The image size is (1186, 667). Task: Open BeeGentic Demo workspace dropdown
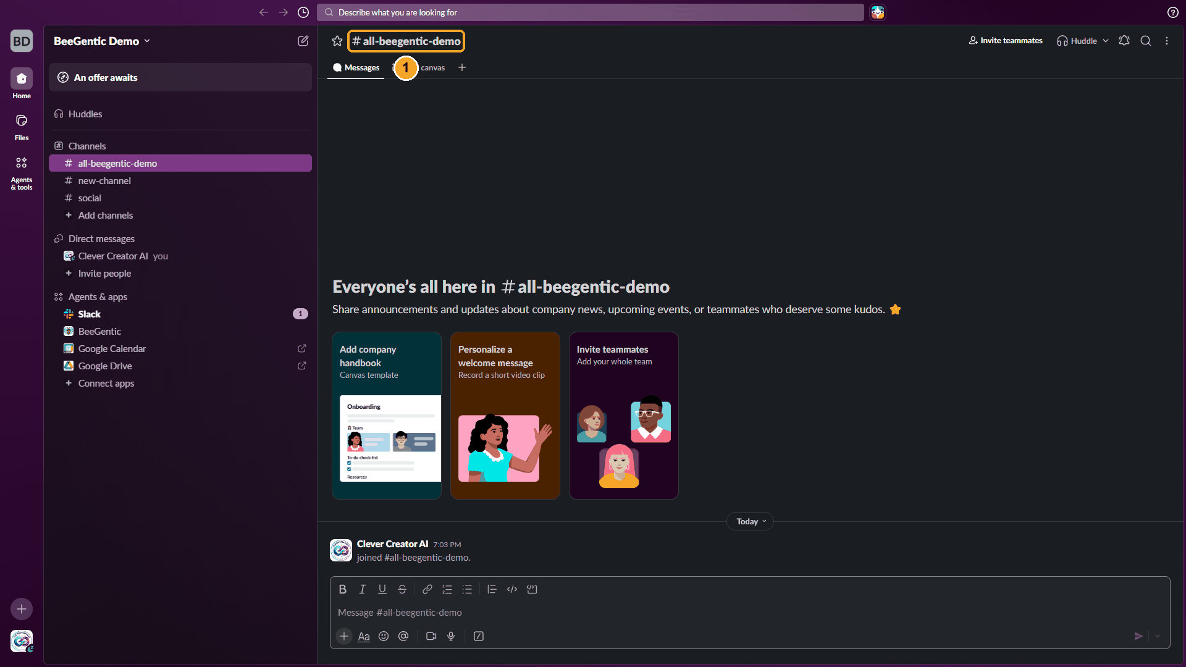(x=102, y=41)
